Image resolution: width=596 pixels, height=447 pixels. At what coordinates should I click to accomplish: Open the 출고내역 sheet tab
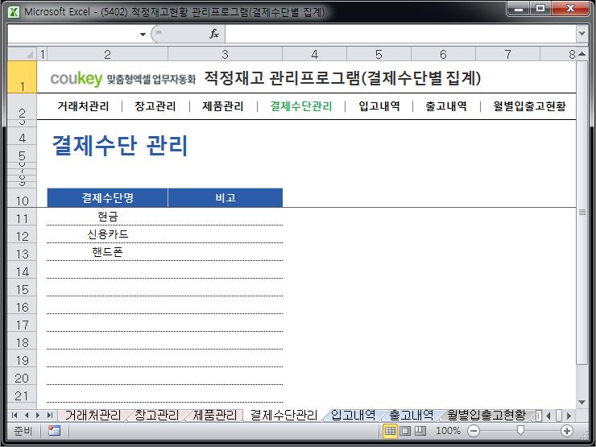tap(412, 416)
